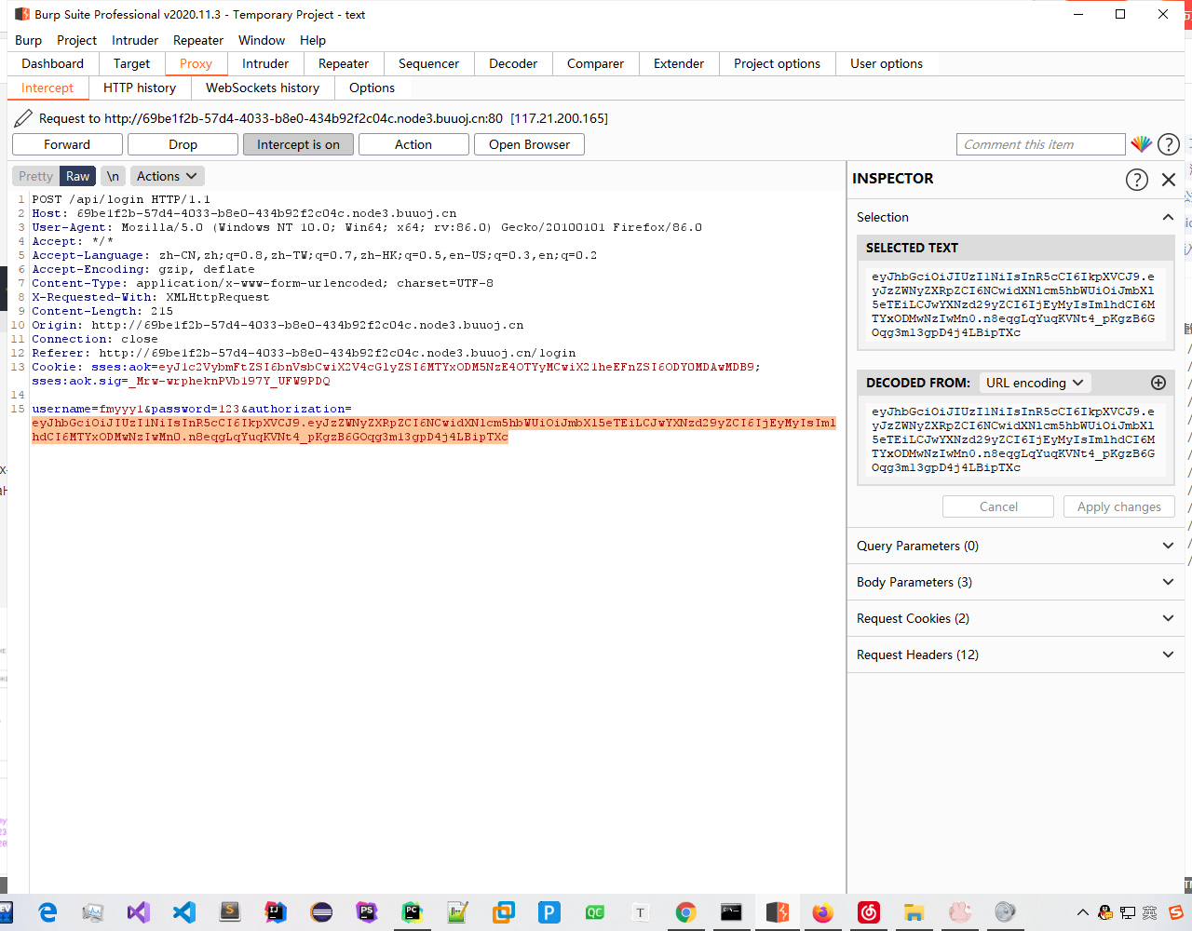Open VS Code from the taskbar
Viewport: 1192px width, 931px height.
(x=184, y=912)
